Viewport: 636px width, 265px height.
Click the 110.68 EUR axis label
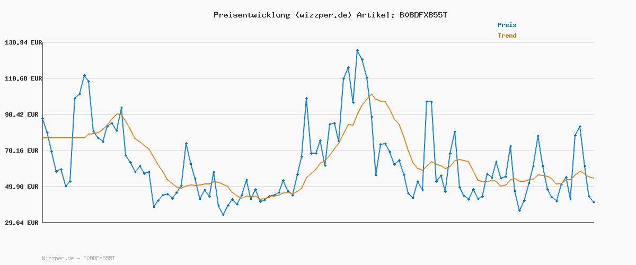(23, 78)
